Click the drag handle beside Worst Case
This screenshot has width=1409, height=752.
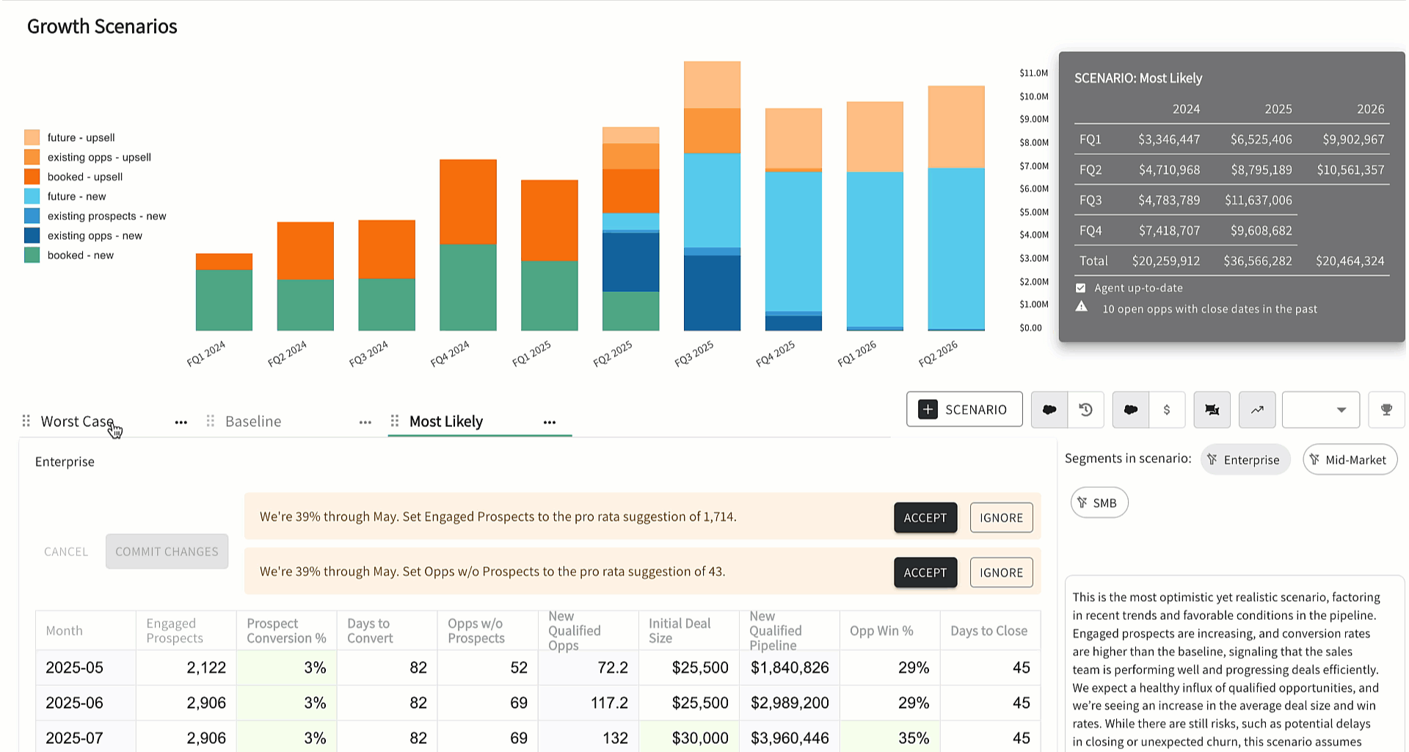pos(26,421)
